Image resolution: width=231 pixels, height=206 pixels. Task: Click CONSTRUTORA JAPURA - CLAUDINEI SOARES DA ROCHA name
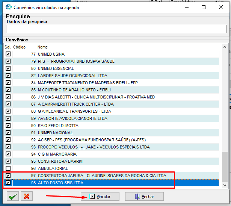[x=102, y=176]
